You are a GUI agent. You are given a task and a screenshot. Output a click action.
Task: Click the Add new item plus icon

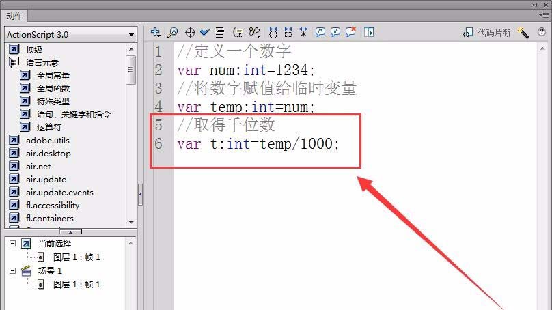pyautogui.click(x=155, y=32)
